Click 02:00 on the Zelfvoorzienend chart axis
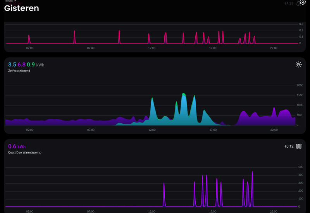Image resolution: width=310 pixels, height=213 pixels. (x=30, y=130)
